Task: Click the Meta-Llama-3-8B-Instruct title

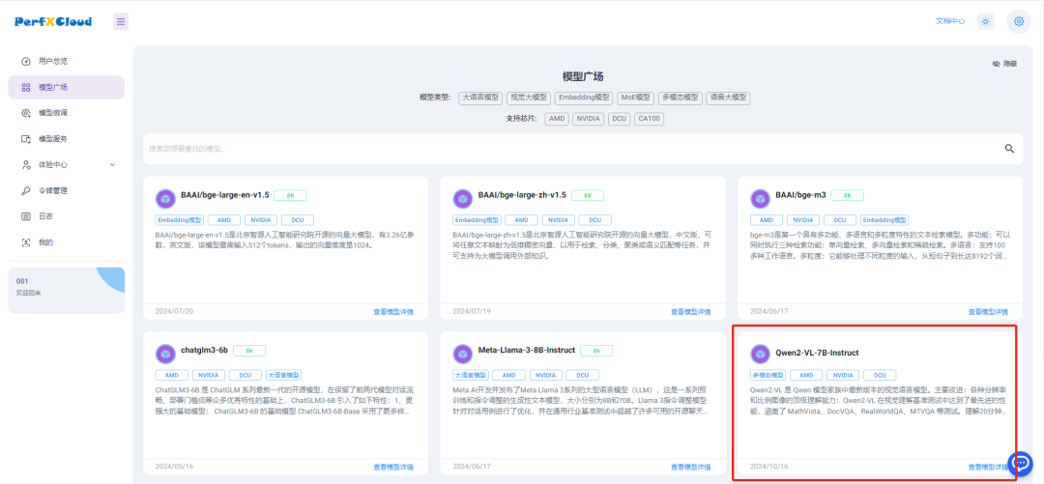Action: (527, 350)
